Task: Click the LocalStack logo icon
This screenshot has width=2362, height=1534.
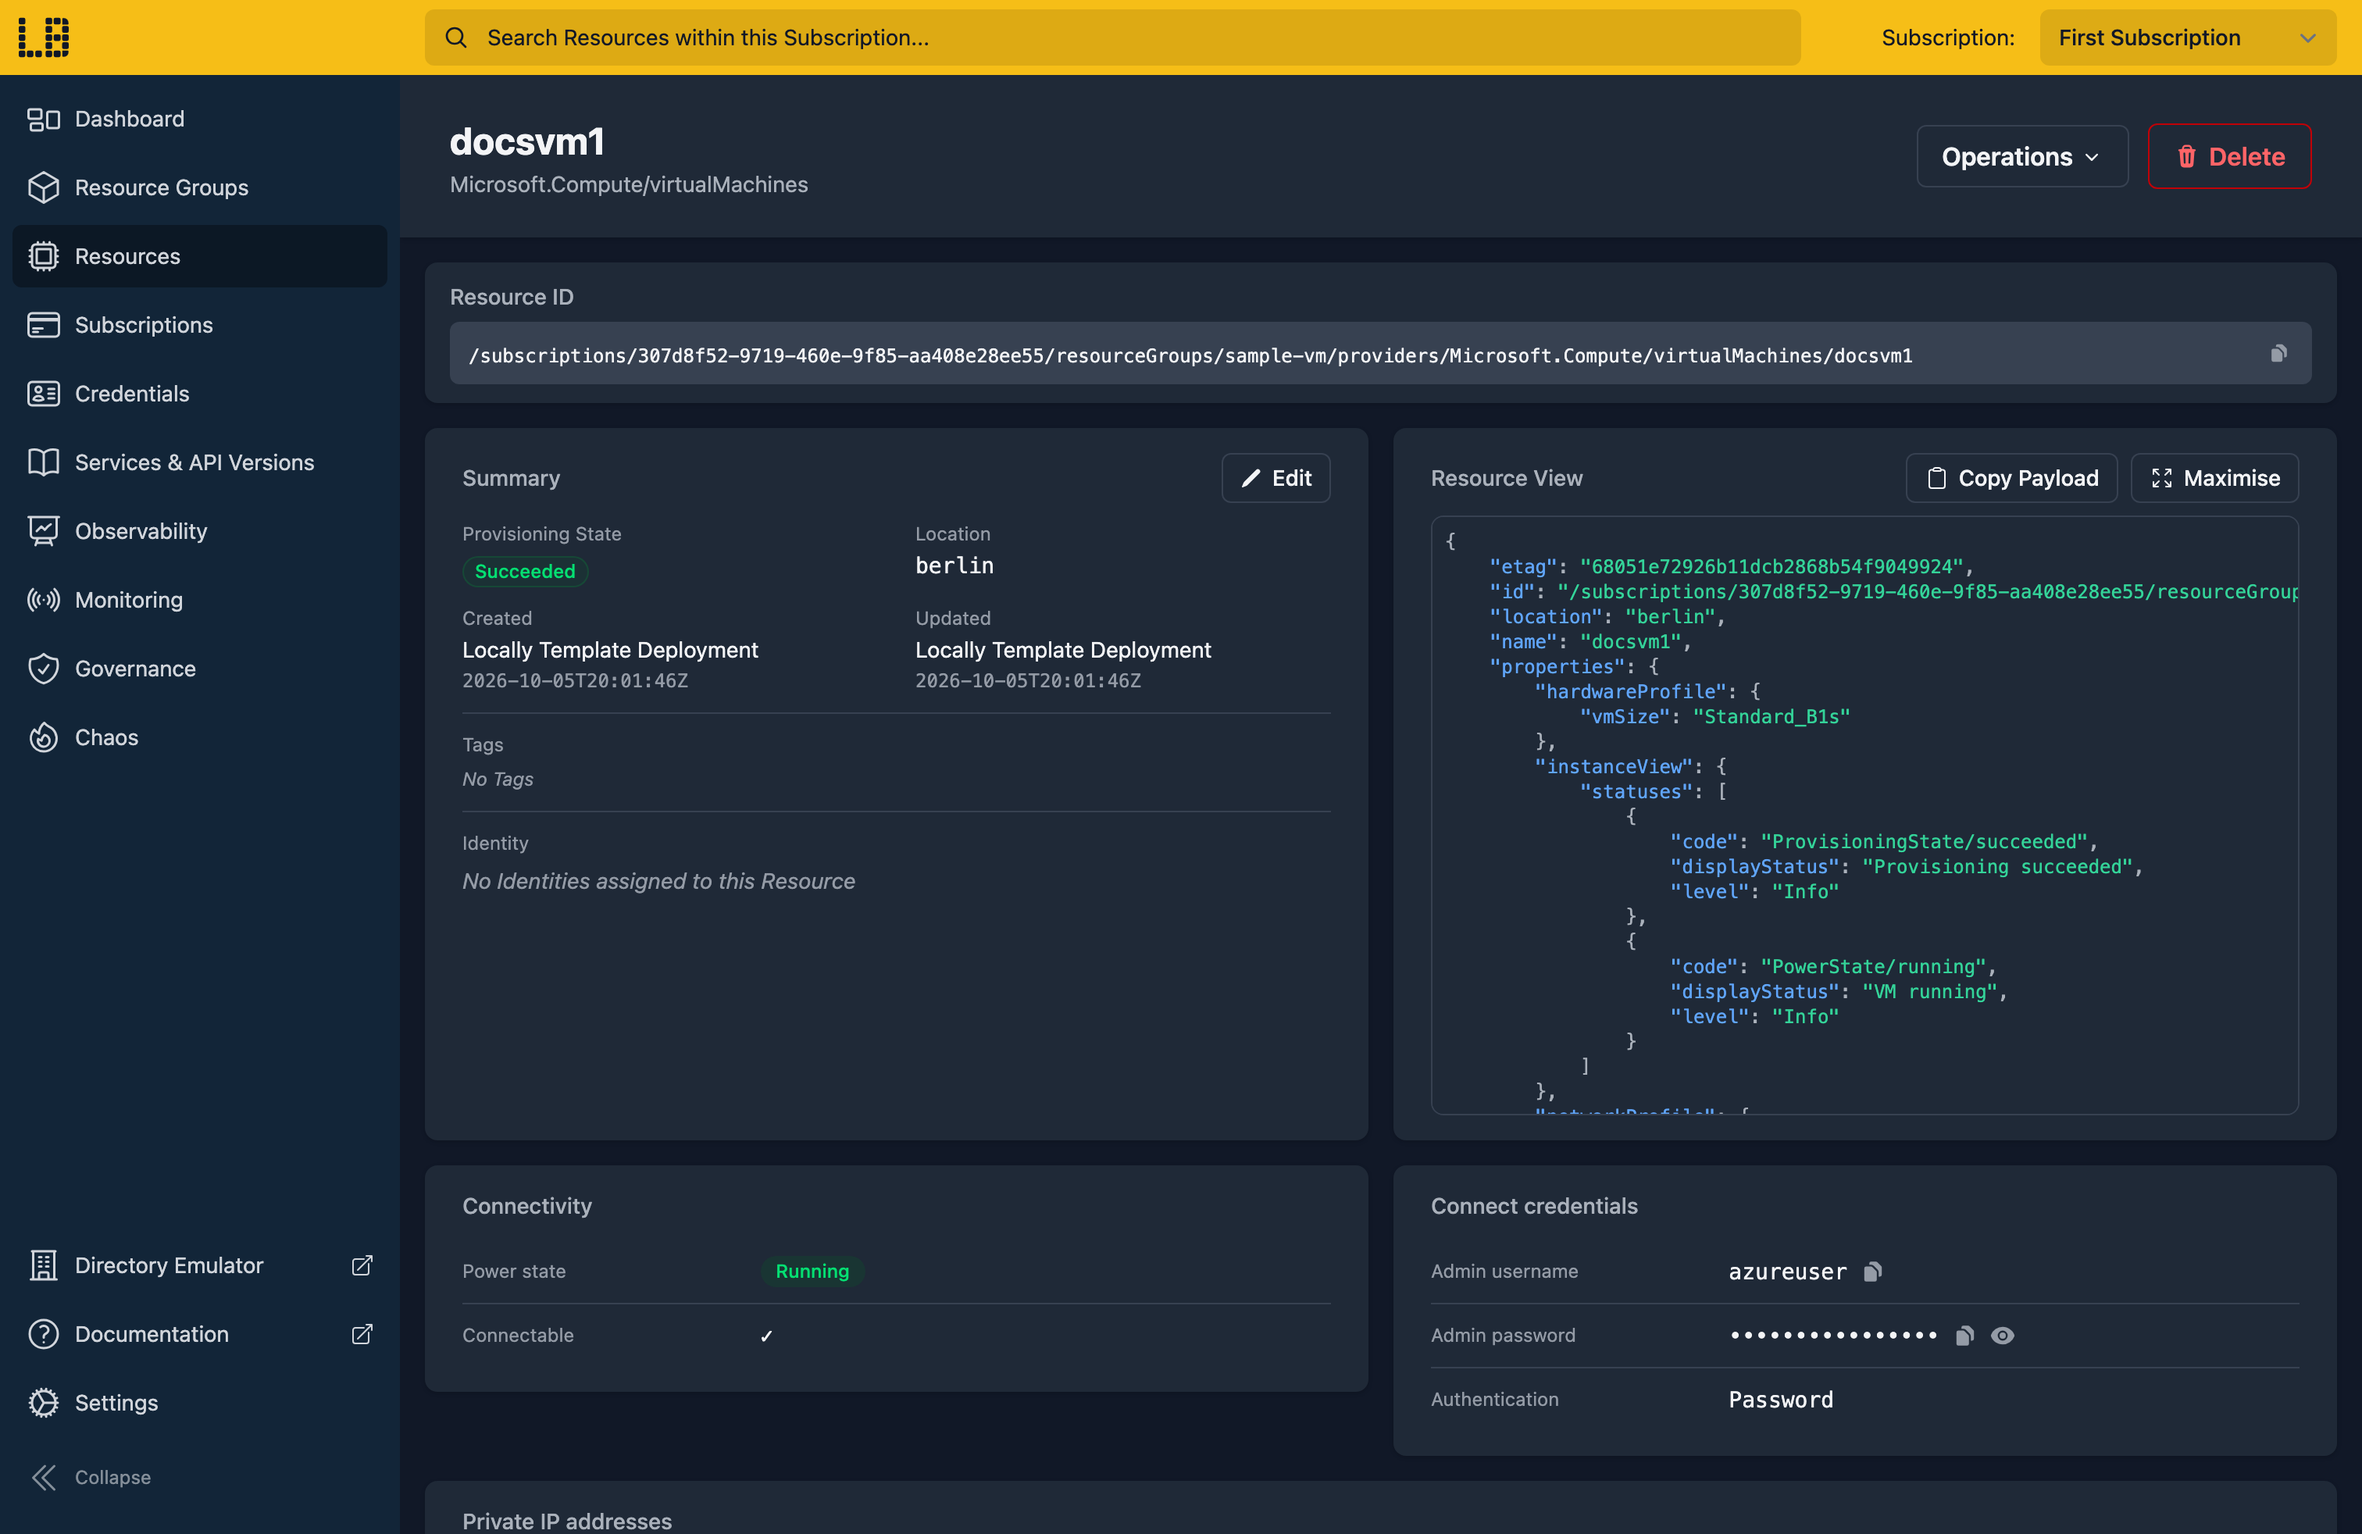Action: point(44,37)
